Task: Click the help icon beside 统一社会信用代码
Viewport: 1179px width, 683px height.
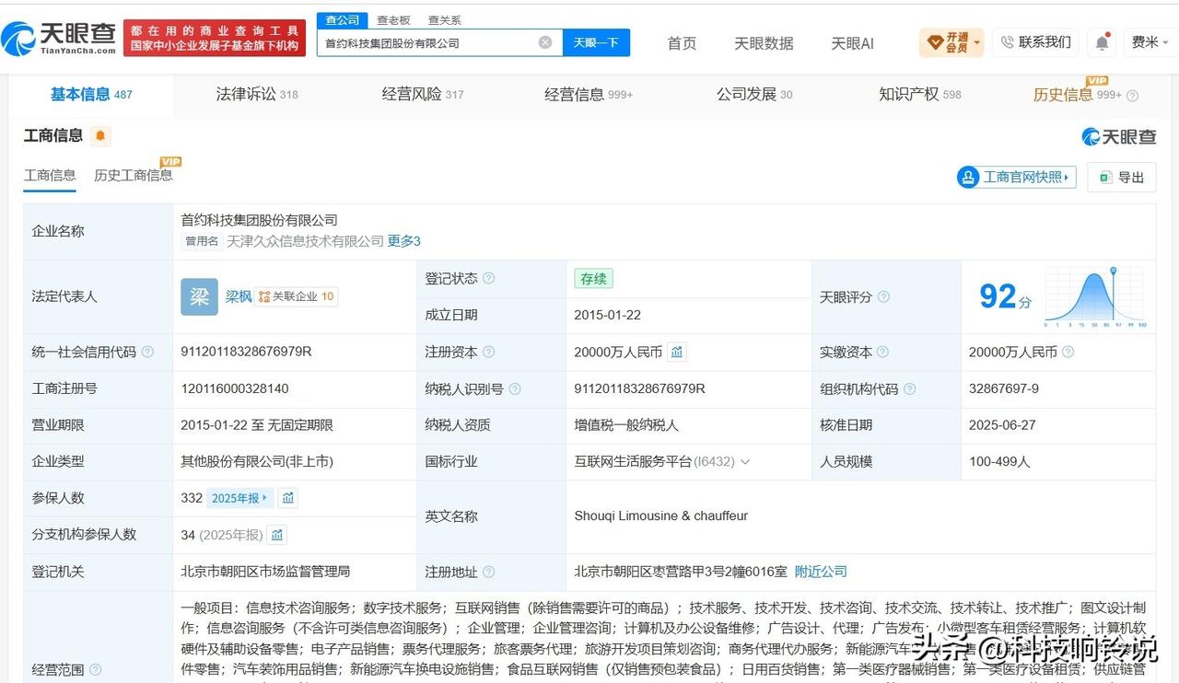Action: pos(147,352)
